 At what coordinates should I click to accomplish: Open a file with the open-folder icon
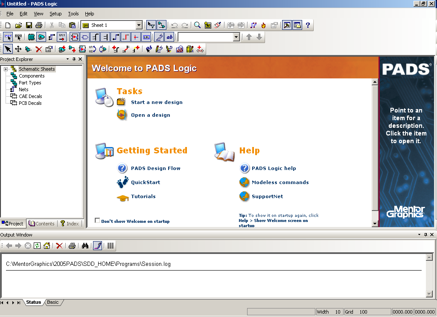click(x=18, y=25)
